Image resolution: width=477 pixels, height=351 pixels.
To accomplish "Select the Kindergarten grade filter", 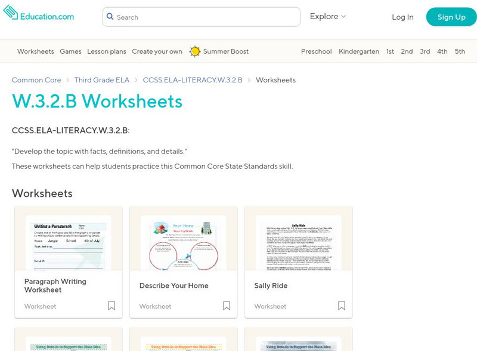I will [359, 51].
